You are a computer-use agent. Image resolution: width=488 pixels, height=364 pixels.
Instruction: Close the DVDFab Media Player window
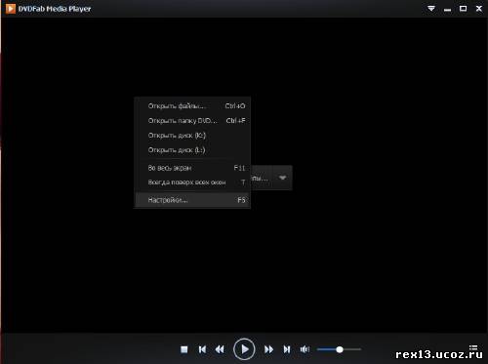coord(479,9)
